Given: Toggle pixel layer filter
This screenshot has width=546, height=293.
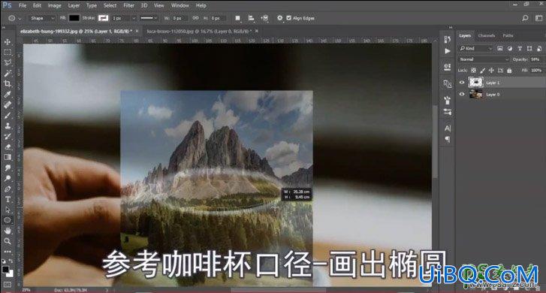Looking at the screenshot, I should click(500, 48).
